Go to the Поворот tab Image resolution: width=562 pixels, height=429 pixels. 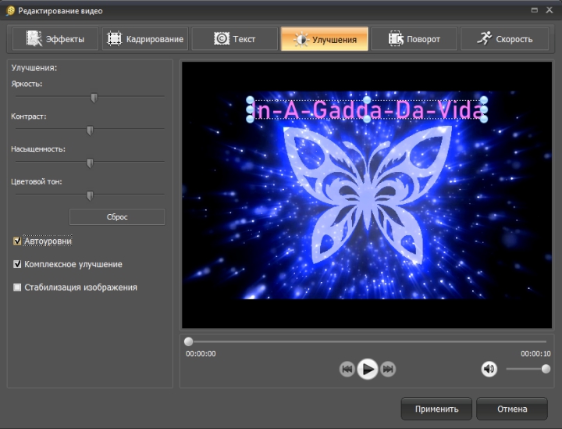[x=414, y=39]
